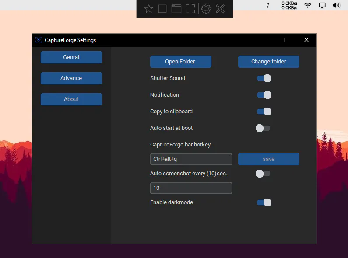Select full screen capture square icon
348x258 pixels.
point(162,9)
